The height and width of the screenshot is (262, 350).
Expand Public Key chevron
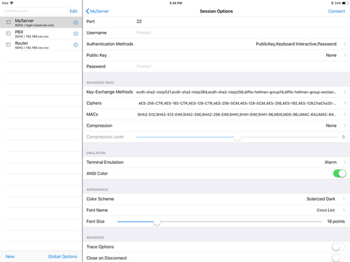click(345, 55)
